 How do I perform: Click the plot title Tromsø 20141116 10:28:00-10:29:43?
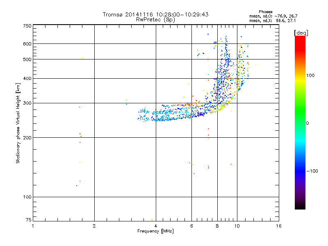click(155, 14)
